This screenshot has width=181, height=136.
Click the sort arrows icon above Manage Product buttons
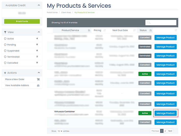pyautogui.click(x=176, y=30)
